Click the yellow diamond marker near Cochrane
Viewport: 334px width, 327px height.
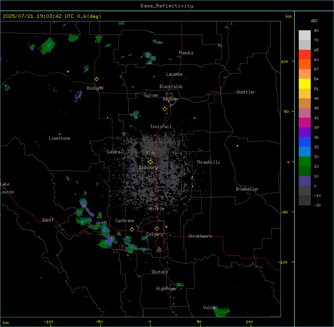coord(132,229)
